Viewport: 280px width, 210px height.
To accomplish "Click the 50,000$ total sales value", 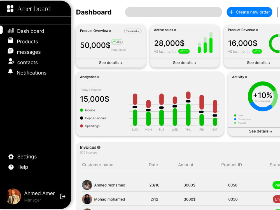I will coord(95,45).
